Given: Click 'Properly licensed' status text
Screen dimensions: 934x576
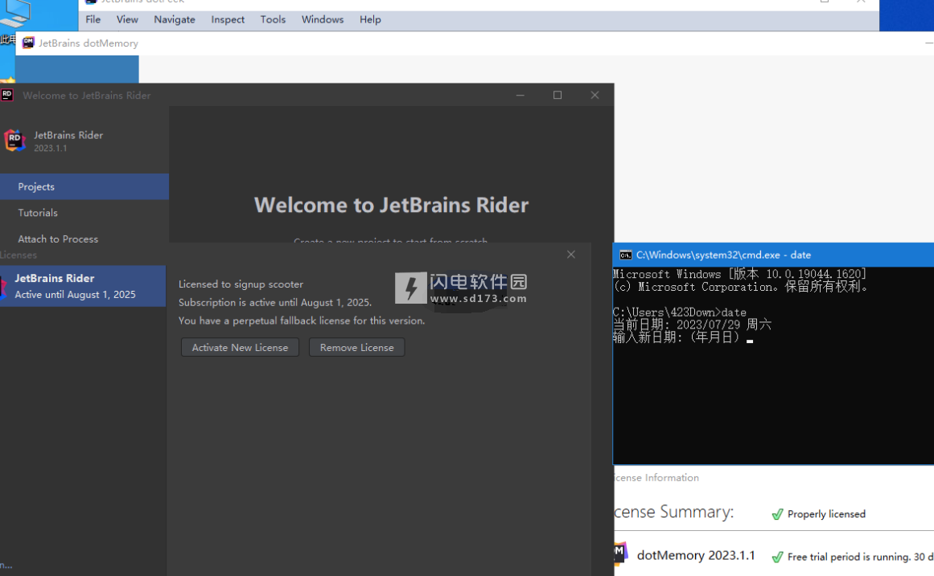Looking at the screenshot, I should pyautogui.click(x=826, y=514).
